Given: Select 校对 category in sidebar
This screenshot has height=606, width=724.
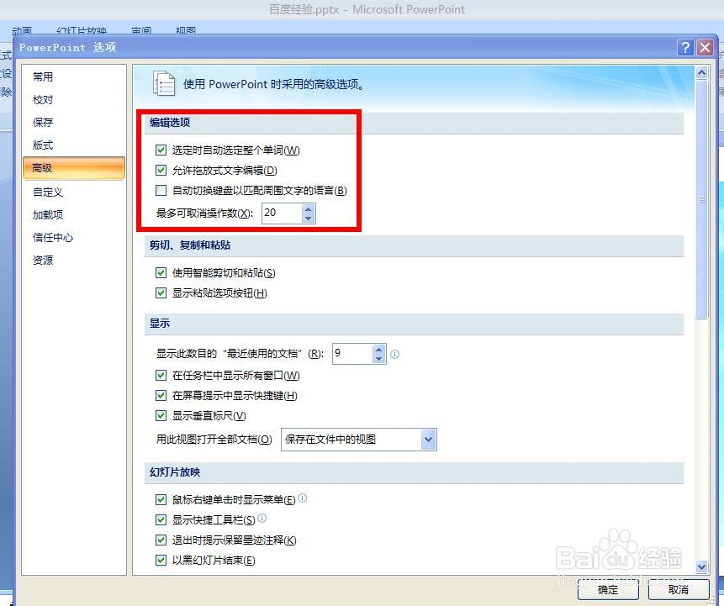Looking at the screenshot, I should pos(74,100).
